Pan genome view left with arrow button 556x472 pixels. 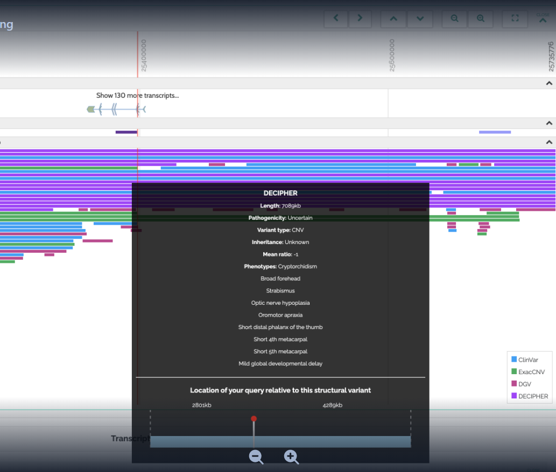tap(335, 18)
